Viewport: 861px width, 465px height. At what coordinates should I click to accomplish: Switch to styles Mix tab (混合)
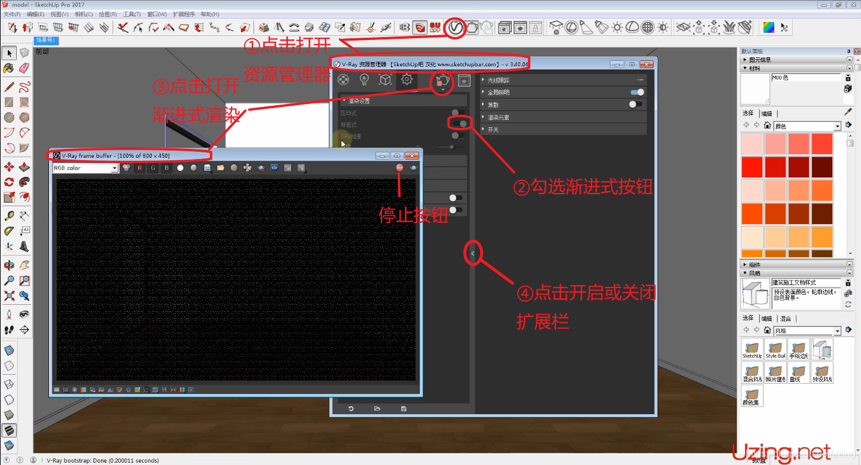point(785,319)
